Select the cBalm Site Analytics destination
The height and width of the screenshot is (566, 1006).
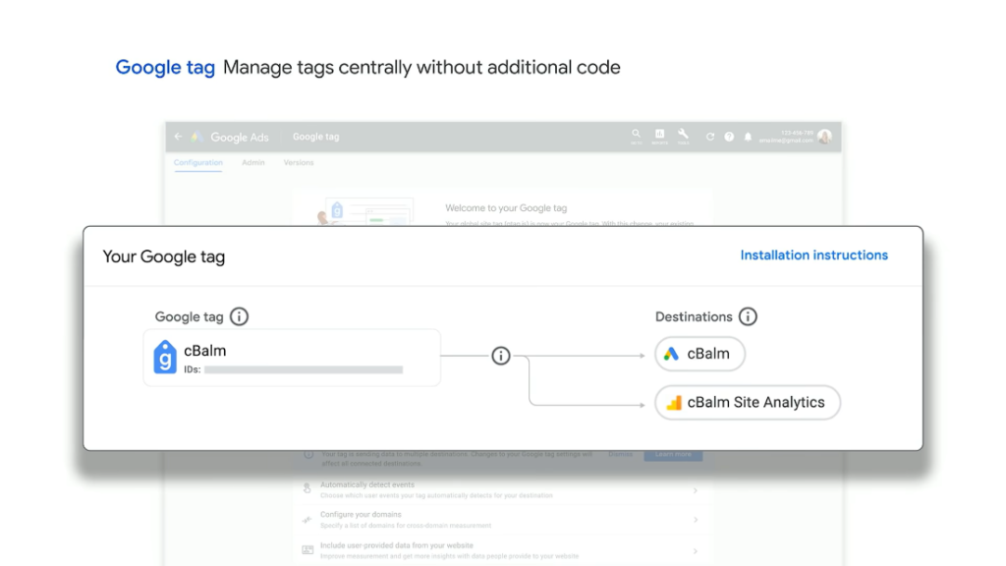click(x=747, y=402)
